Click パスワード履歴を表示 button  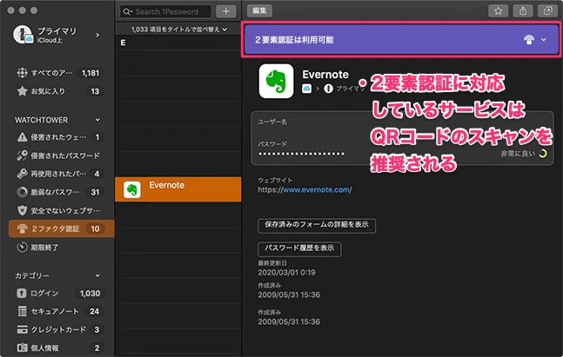pyautogui.click(x=298, y=248)
